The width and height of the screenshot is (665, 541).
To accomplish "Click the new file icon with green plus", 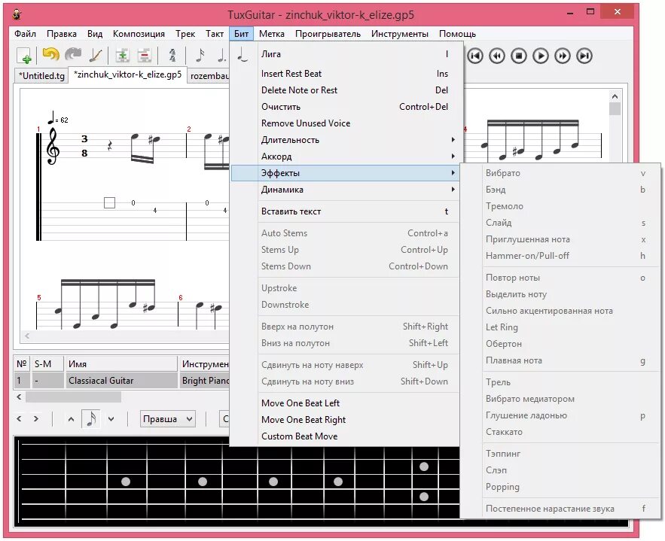I will pos(24,56).
